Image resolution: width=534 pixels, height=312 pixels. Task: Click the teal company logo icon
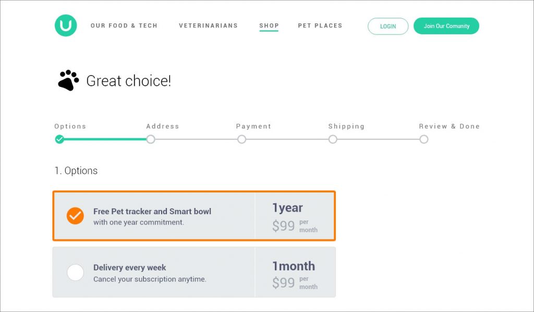coord(66,25)
